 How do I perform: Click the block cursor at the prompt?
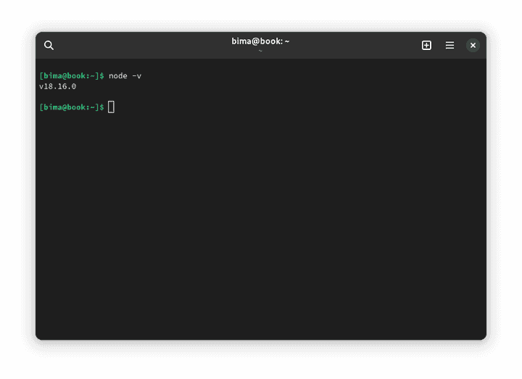(111, 107)
